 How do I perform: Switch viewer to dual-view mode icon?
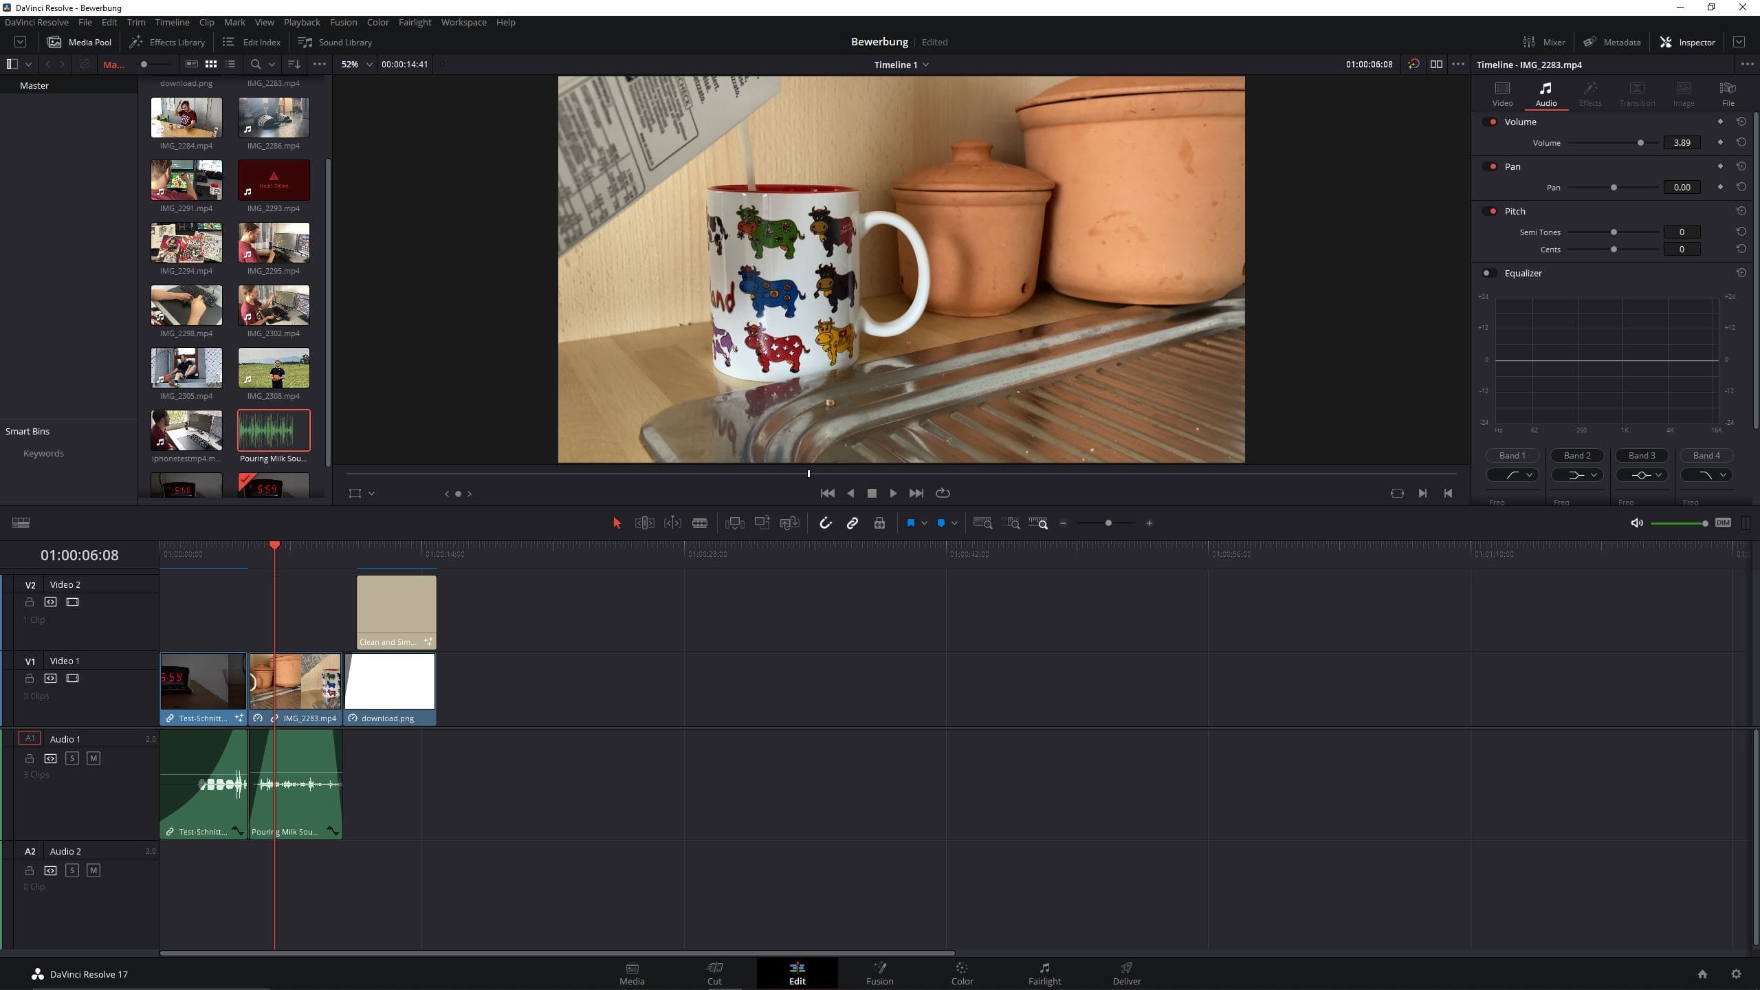pyautogui.click(x=1436, y=64)
